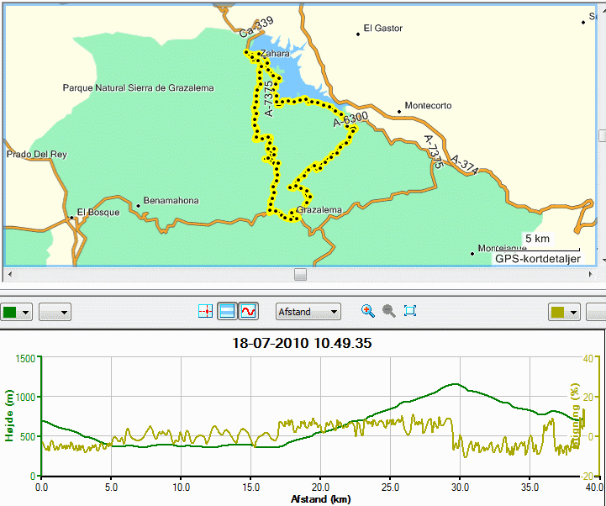Click the Ca-339 road label
The image size is (606, 506).
coord(256,27)
